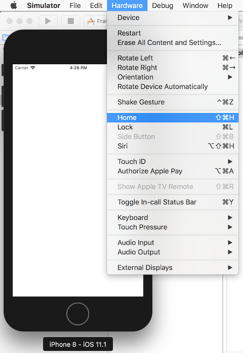The height and width of the screenshot is (353, 243).
Task: Toggle Rotate Device Automatically
Action: coord(173,87)
